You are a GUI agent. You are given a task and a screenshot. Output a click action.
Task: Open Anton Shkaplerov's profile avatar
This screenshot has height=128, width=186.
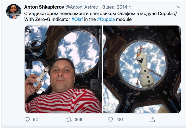(x=14, y=11)
